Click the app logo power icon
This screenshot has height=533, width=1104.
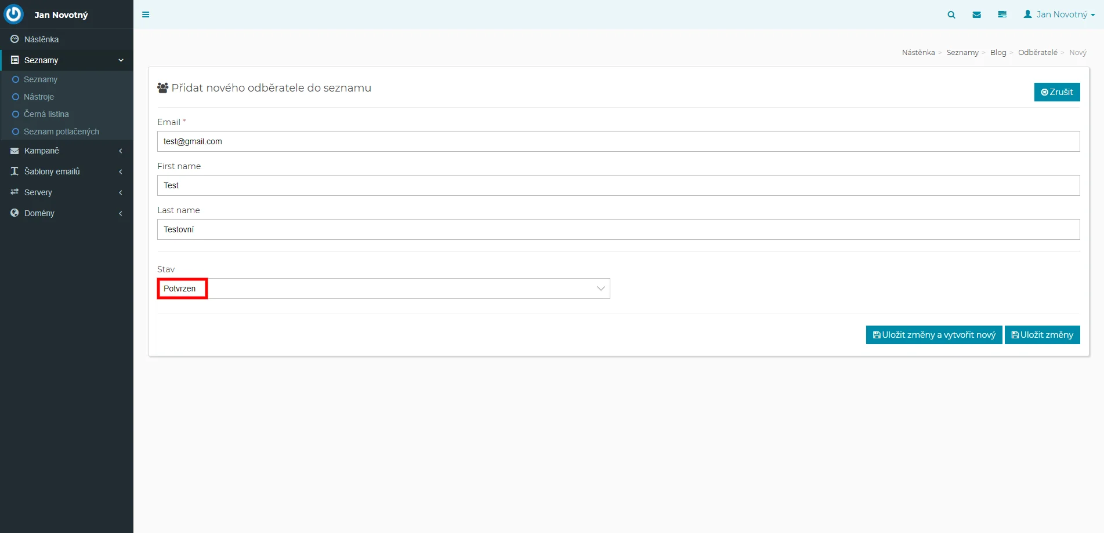(14, 14)
